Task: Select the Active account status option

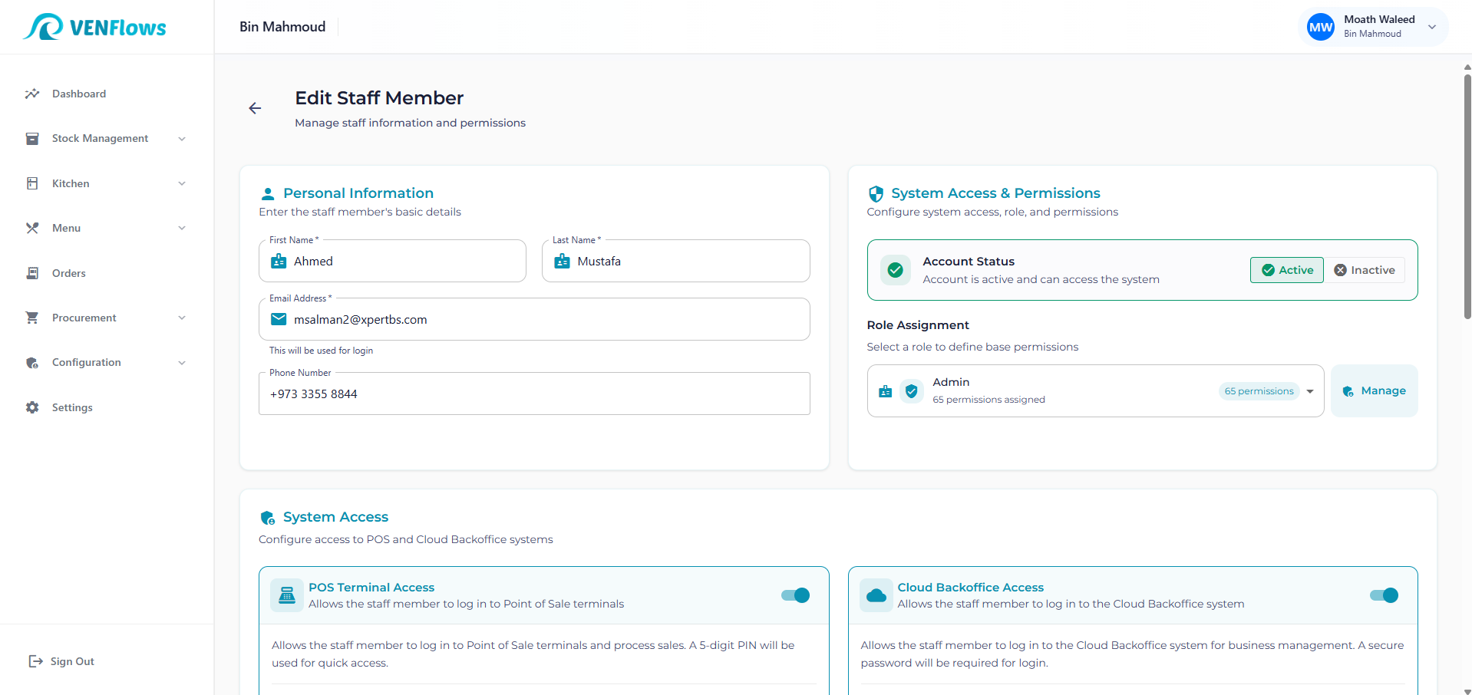Action: 1287,270
